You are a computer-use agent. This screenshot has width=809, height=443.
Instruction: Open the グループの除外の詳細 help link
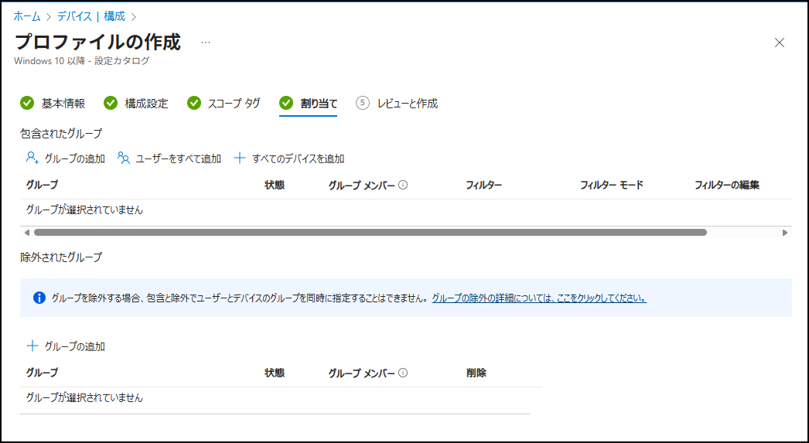pyautogui.click(x=539, y=298)
